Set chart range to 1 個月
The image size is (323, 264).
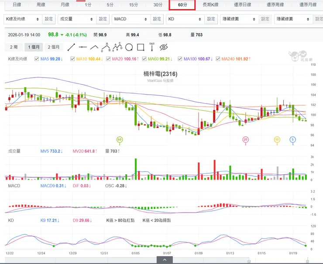(34, 47)
